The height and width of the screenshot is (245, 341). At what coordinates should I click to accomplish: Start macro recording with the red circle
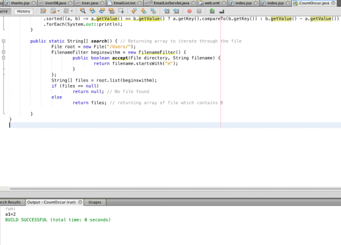tap(189, 11)
